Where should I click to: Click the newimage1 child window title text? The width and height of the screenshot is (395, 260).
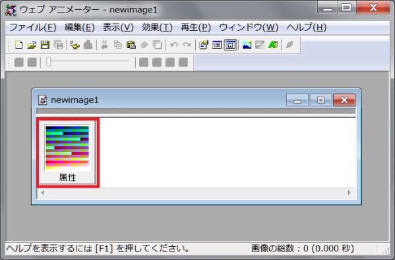coord(75,100)
